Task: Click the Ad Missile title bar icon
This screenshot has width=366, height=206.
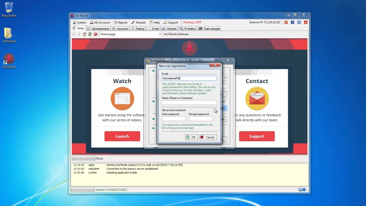Action: pyautogui.click(x=72, y=15)
